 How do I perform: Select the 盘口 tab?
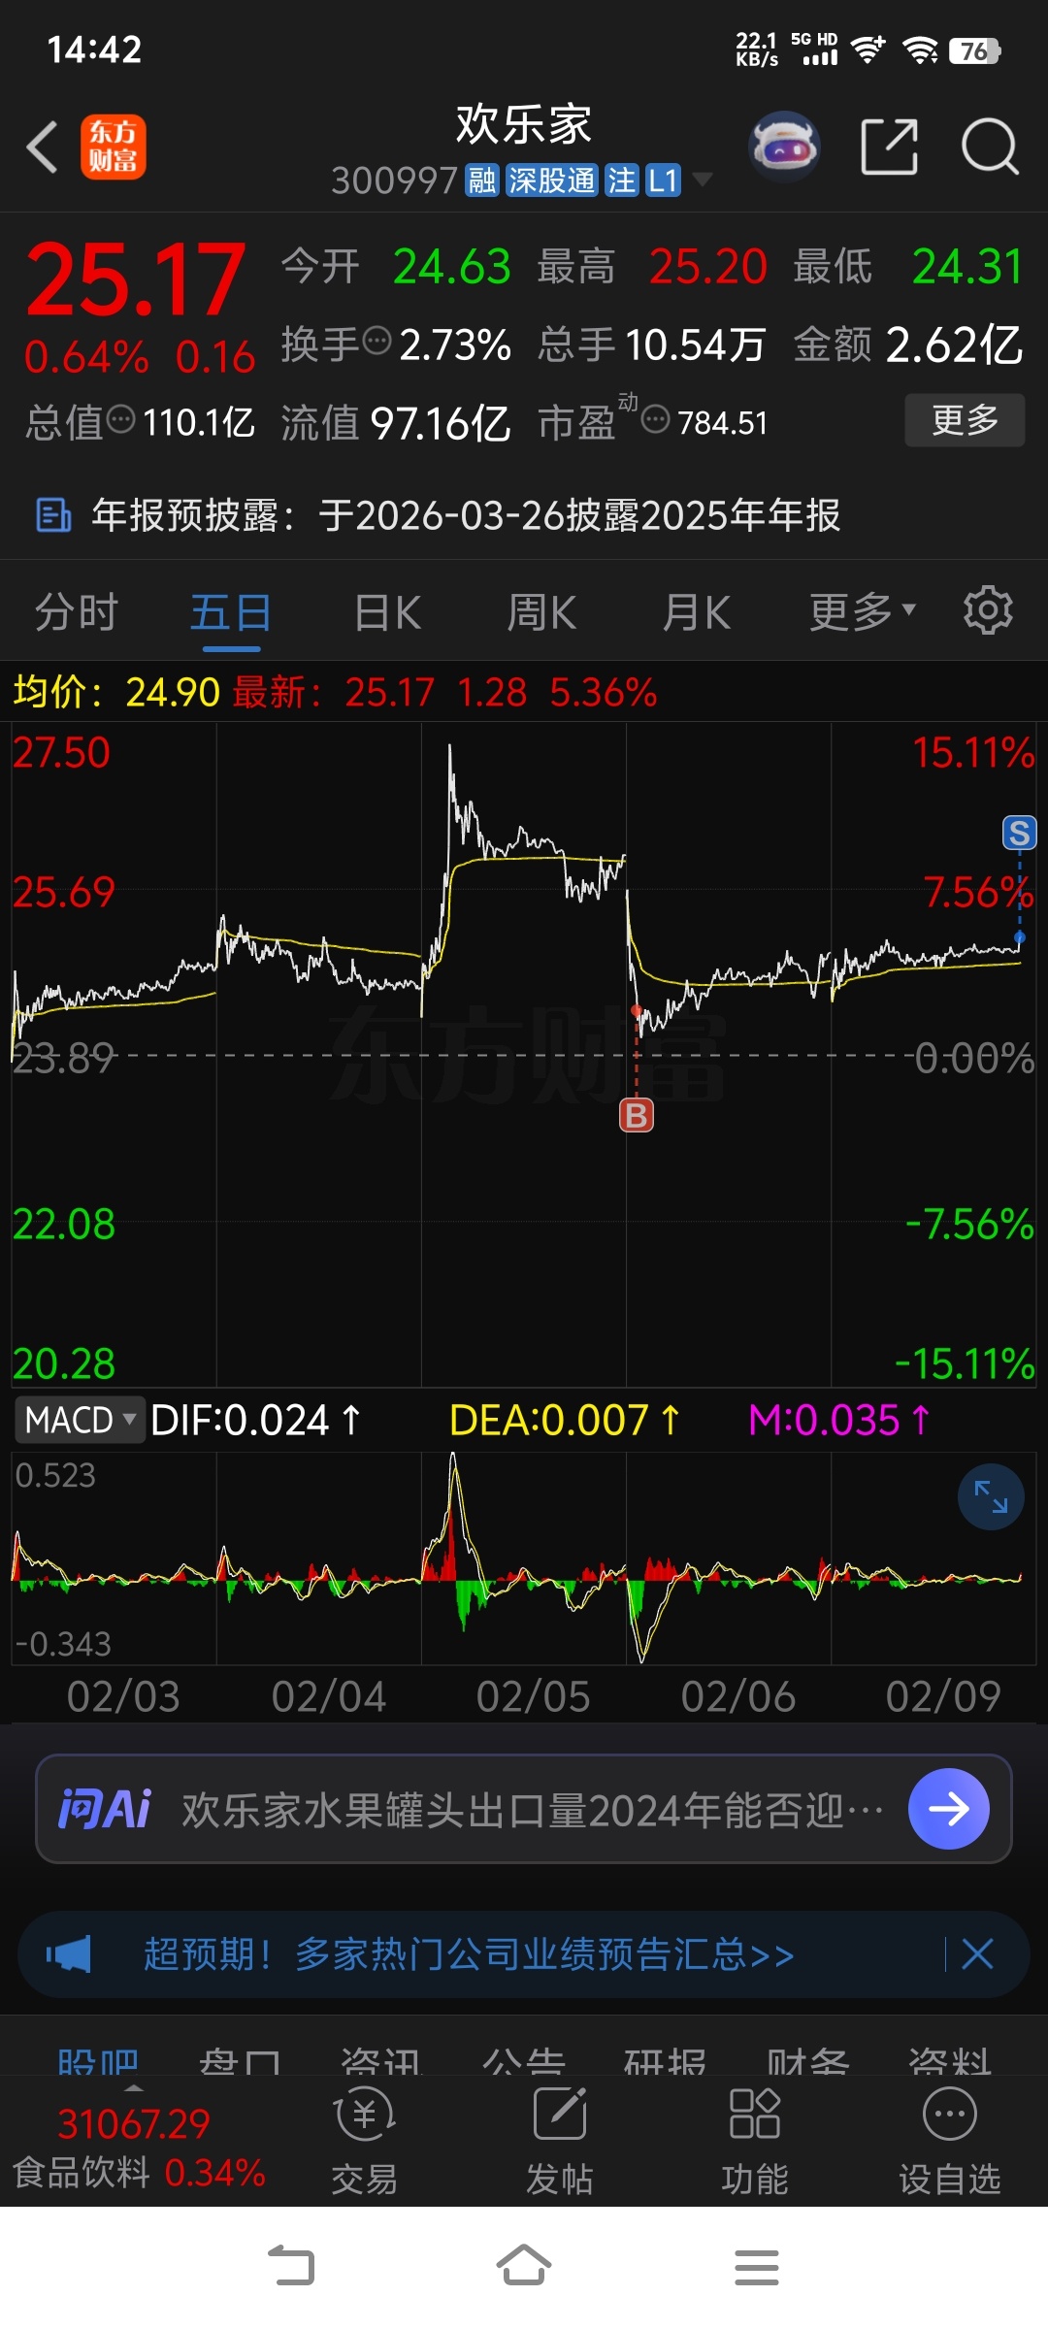coord(240,2060)
